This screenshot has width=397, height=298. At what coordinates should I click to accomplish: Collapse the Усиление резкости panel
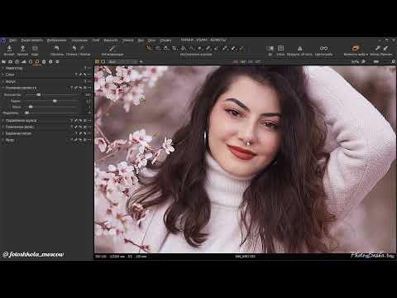point(3,88)
